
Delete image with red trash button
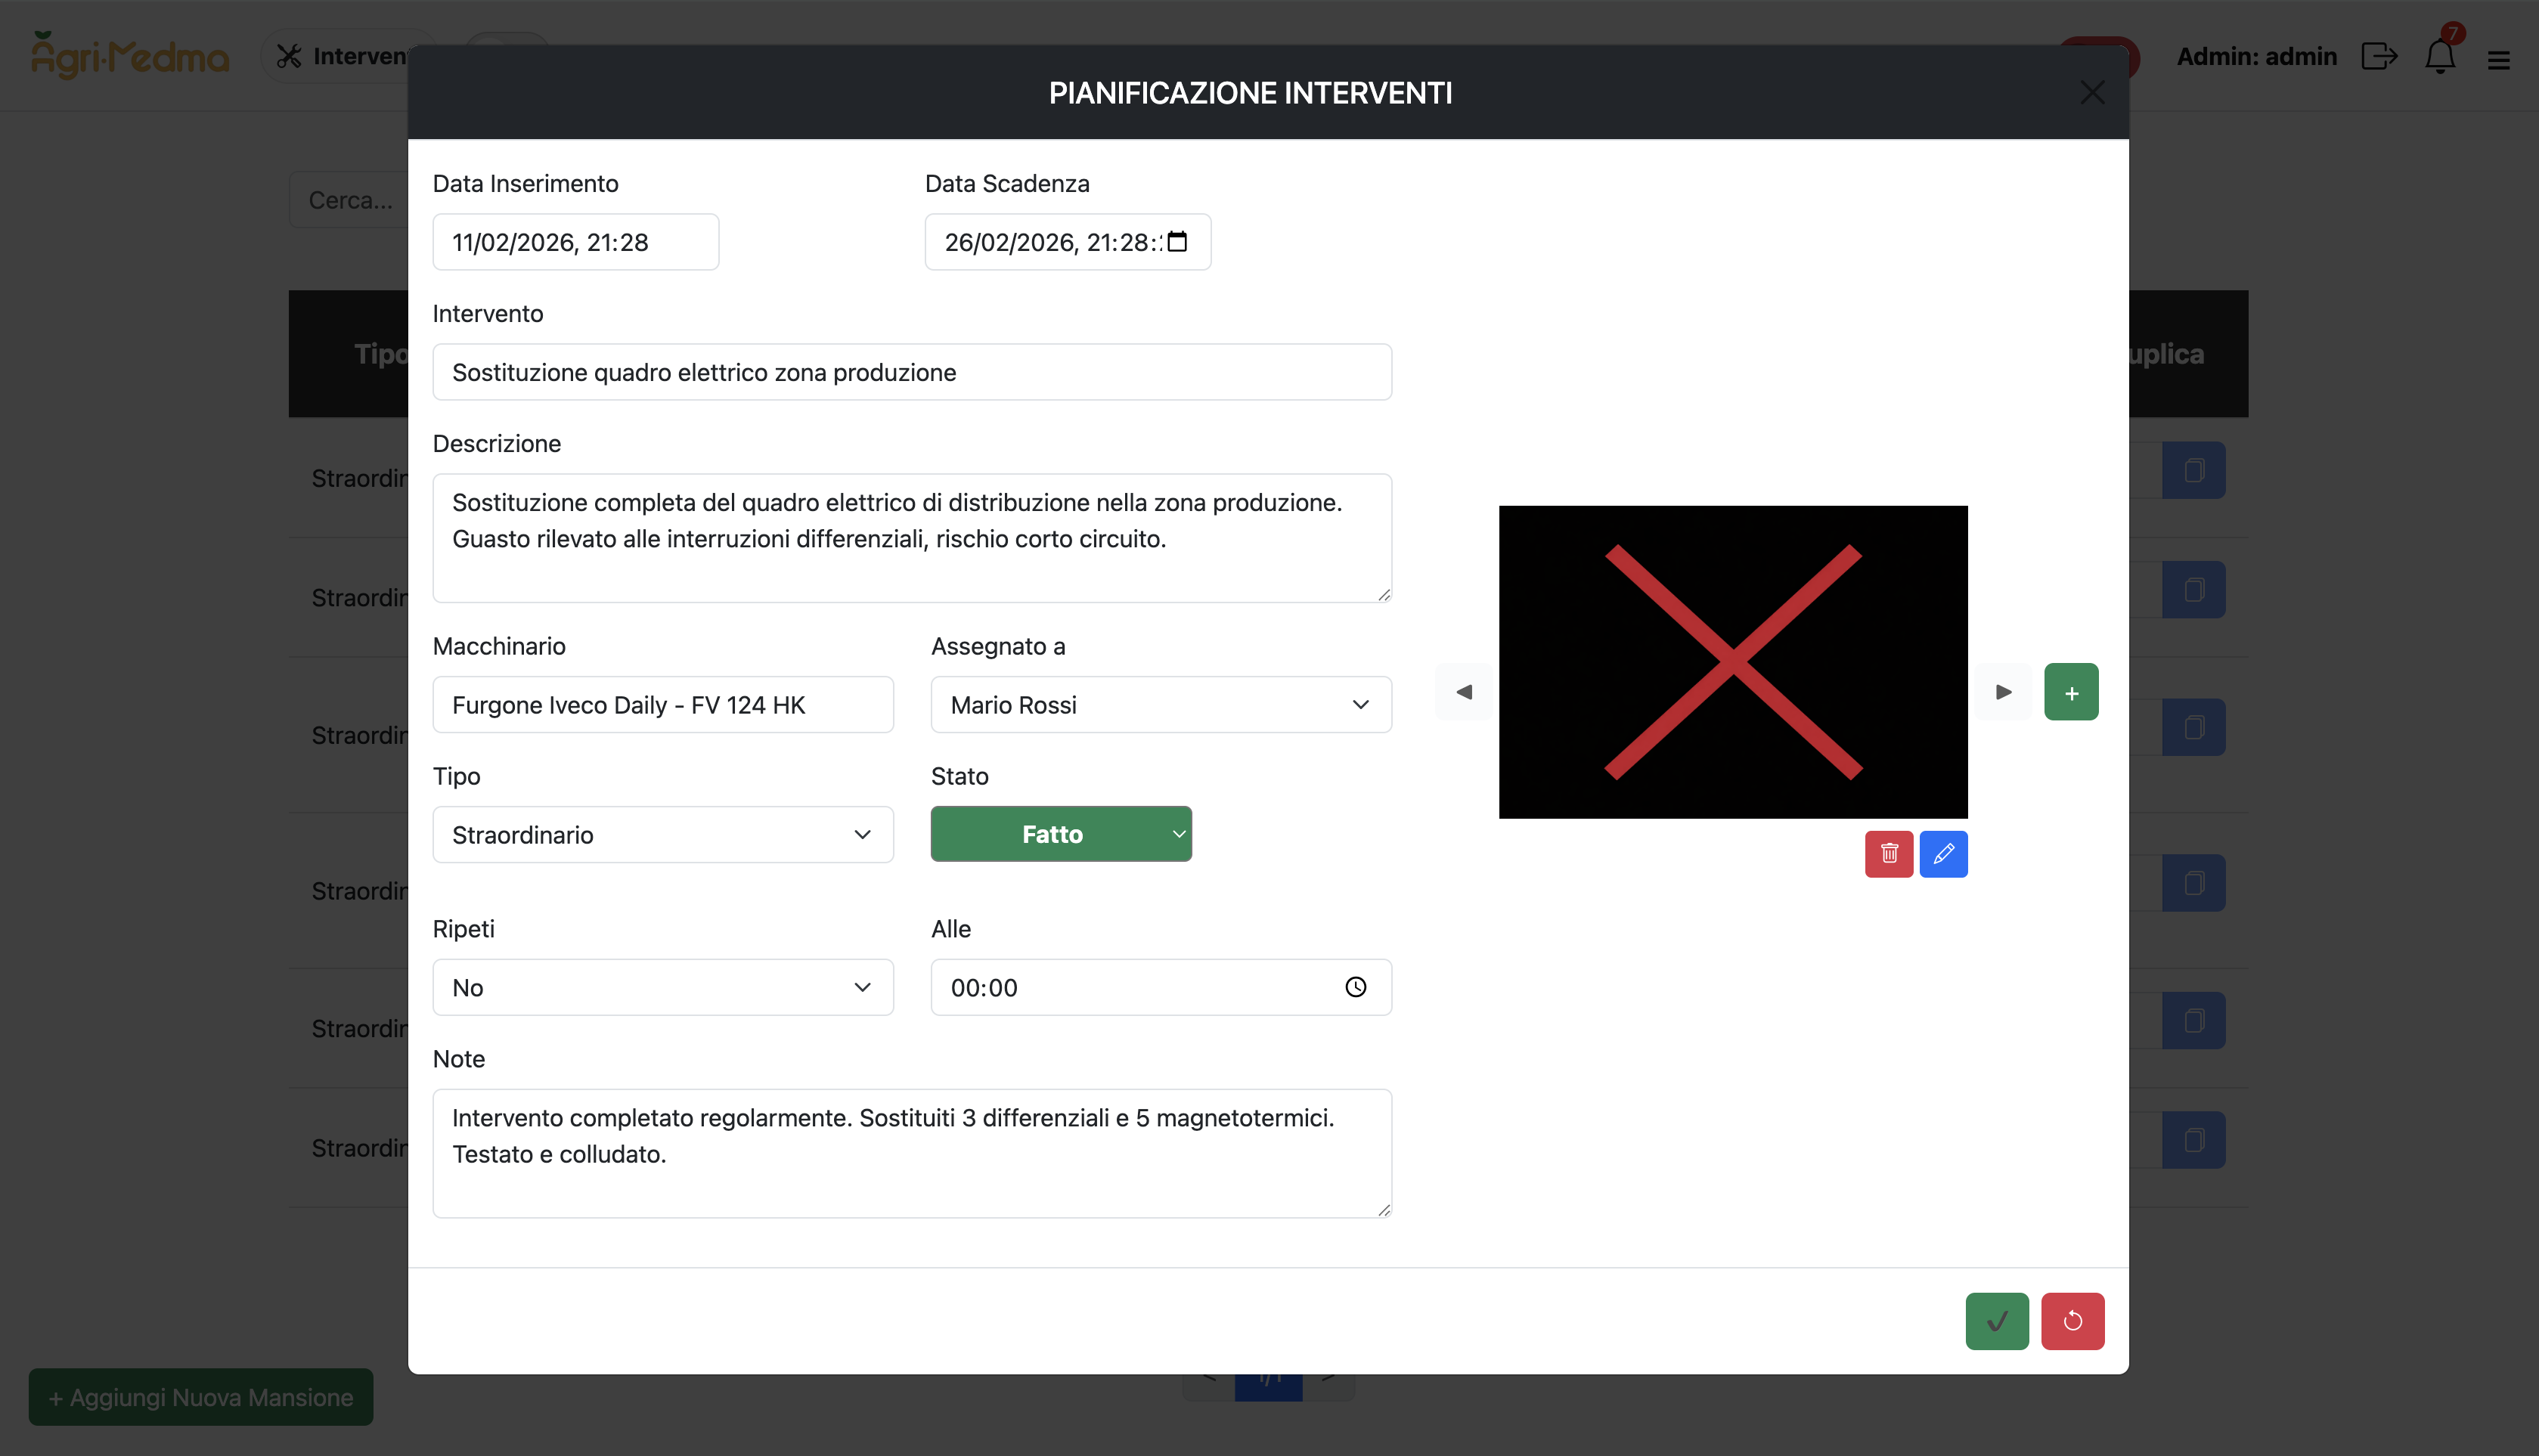[x=1889, y=854]
